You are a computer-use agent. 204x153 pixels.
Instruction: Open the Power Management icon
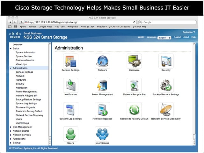(x=102, y=85)
